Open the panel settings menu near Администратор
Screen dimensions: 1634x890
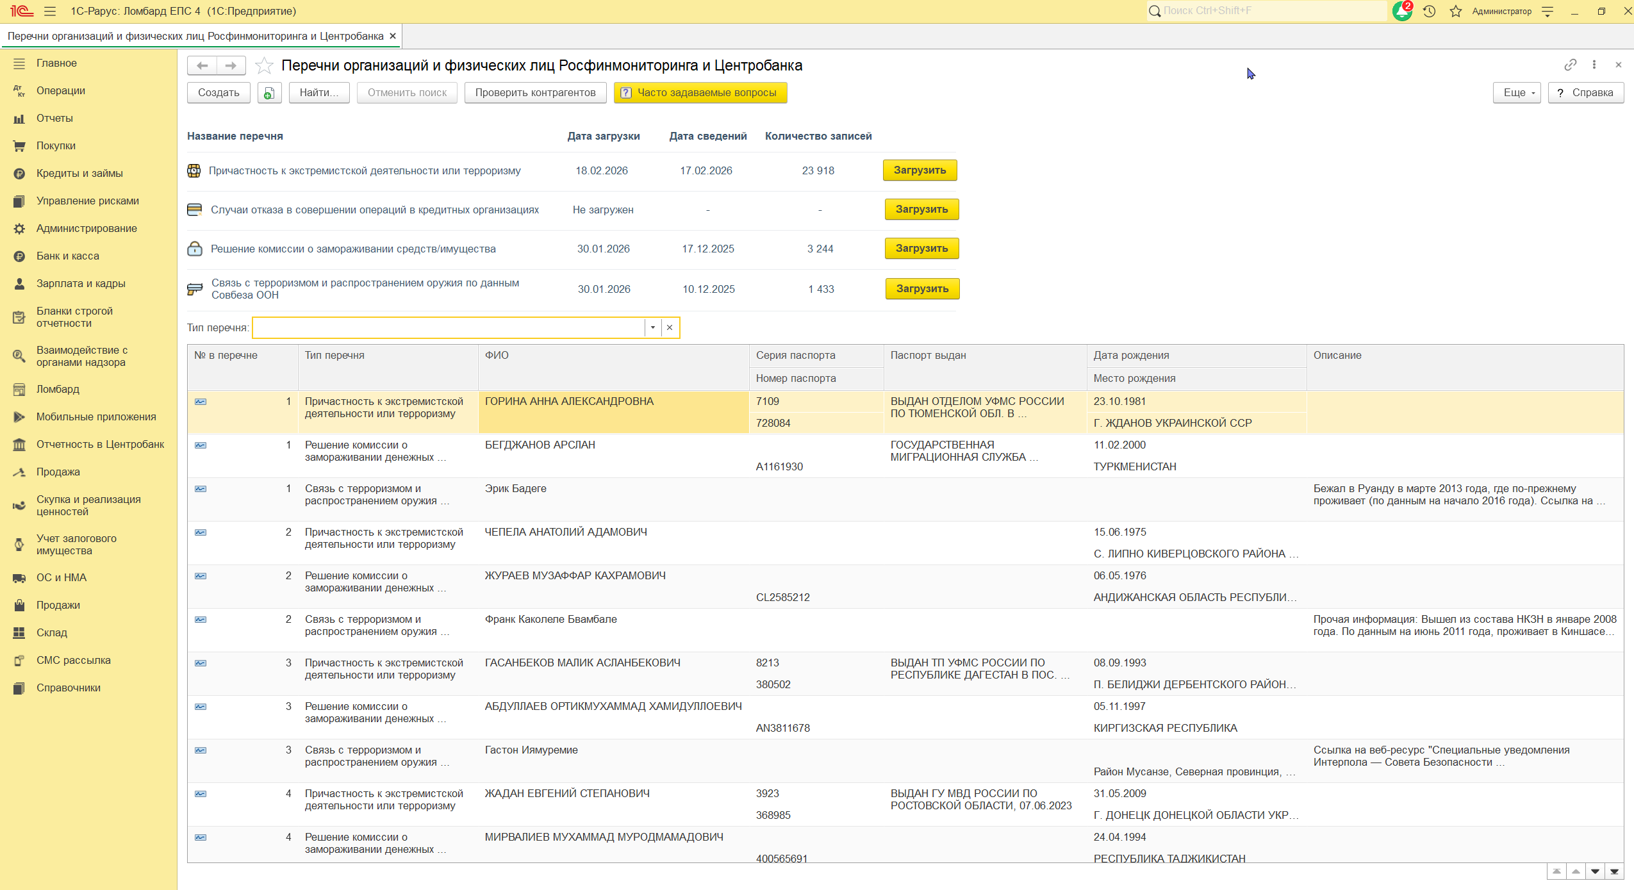tap(1547, 12)
